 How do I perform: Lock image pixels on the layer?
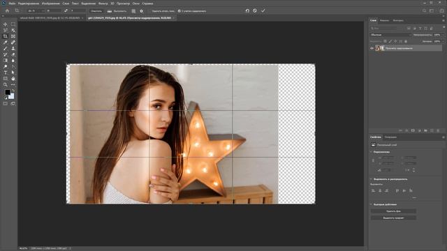tap(390, 41)
